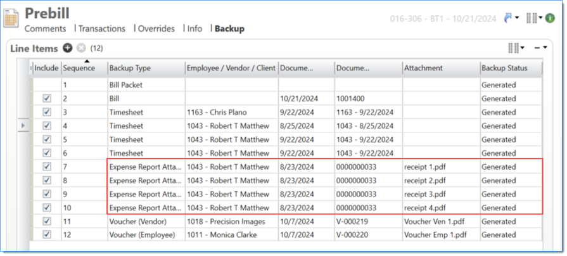567x256 pixels.
Task: Select the receipt 3.pdf attachment cell
Action: tap(425, 194)
